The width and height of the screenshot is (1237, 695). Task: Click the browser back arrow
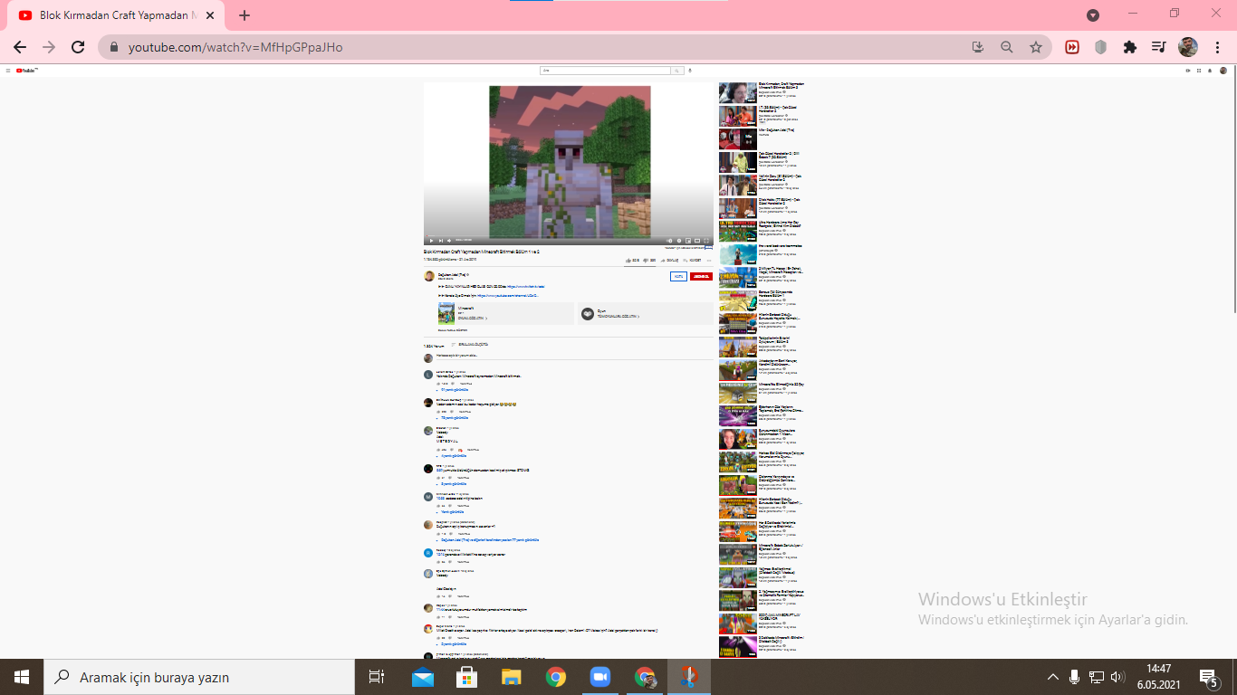click(20, 47)
